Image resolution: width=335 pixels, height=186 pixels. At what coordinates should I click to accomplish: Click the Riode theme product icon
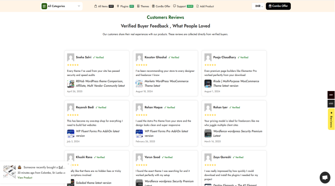pyautogui.click(x=208, y=84)
